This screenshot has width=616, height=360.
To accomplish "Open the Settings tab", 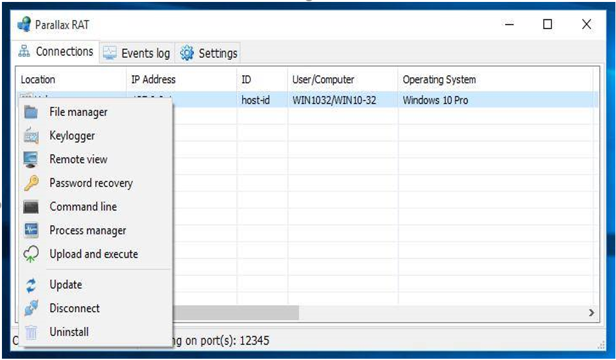I will (x=208, y=53).
